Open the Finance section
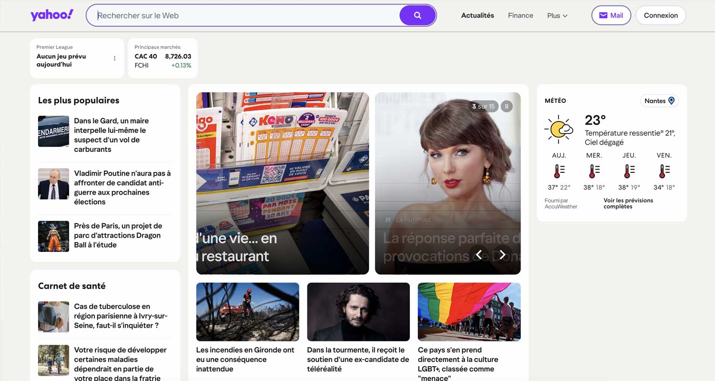This screenshot has width=715, height=381. pos(521,15)
